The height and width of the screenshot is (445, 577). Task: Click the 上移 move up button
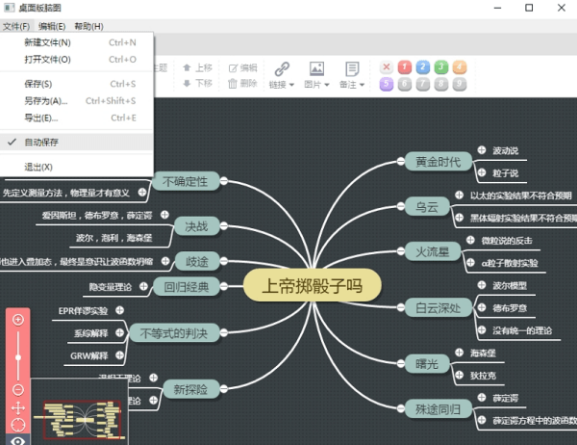pyautogui.click(x=197, y=68)
